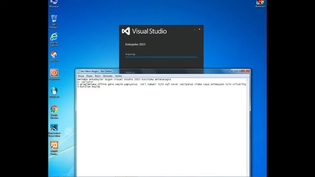Open the orange XAMPP Control desktop icon
The height and width of the screenshot is (177, 315).
pyautogui.click(x=54, y=148)
